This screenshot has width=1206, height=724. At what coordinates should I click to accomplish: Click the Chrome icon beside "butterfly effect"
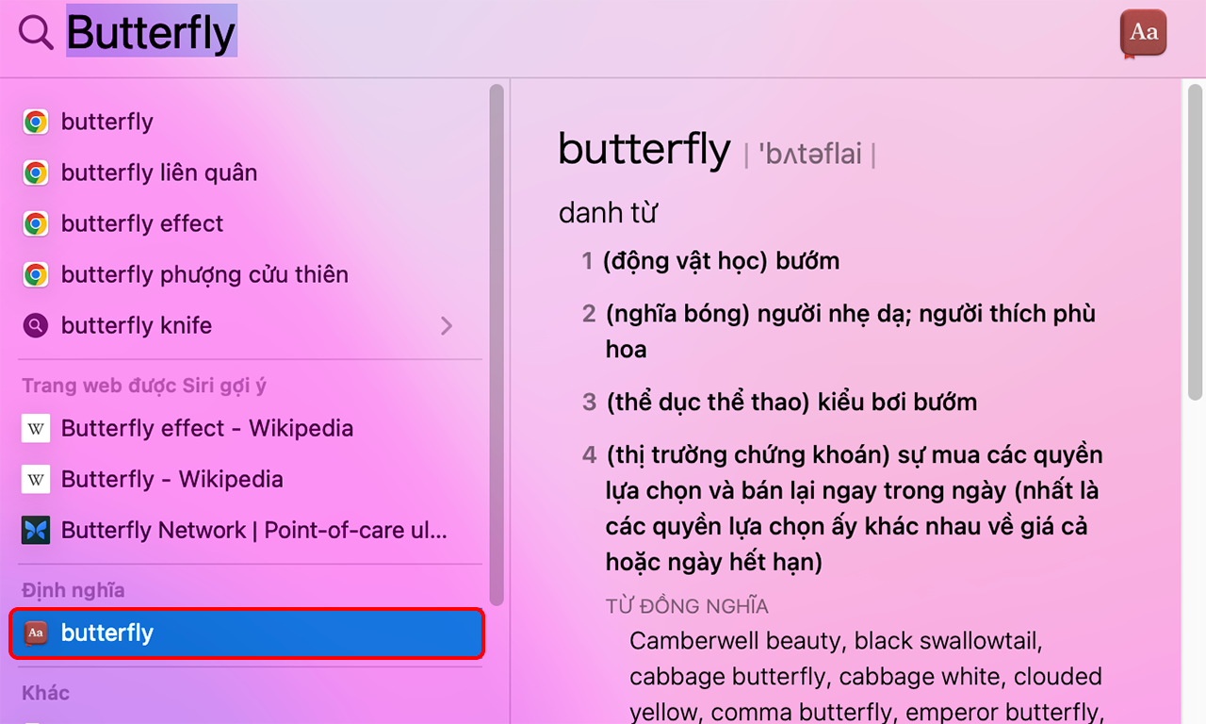click(36, 223)
